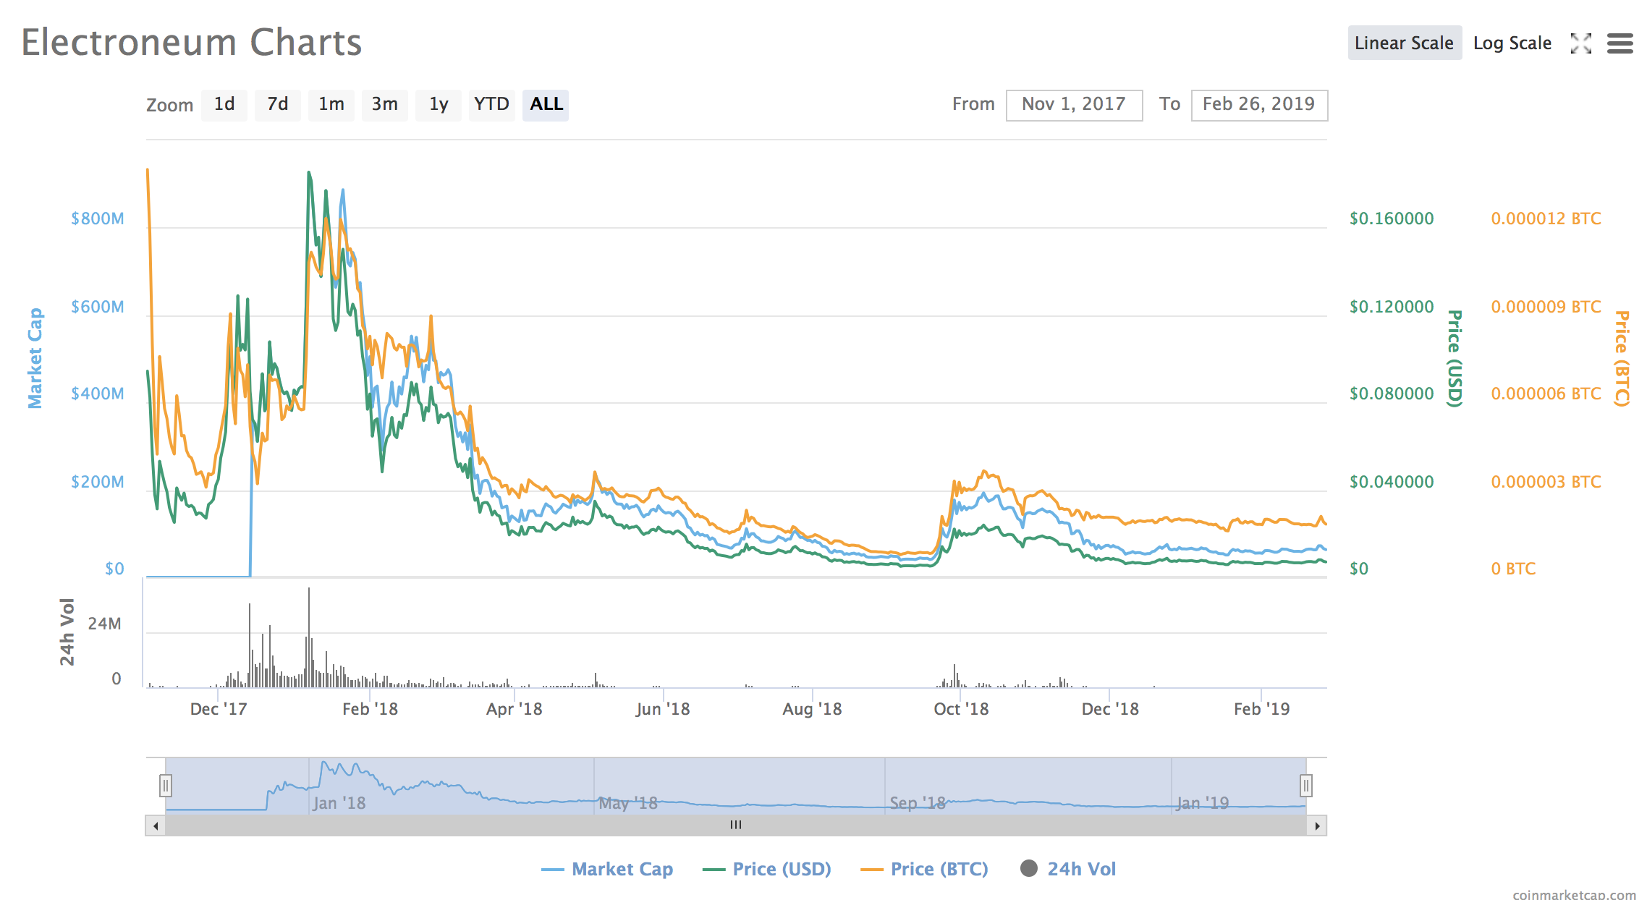Hide the Price (USD) series legend
The image size is (1647, 900).
point(781,869)
